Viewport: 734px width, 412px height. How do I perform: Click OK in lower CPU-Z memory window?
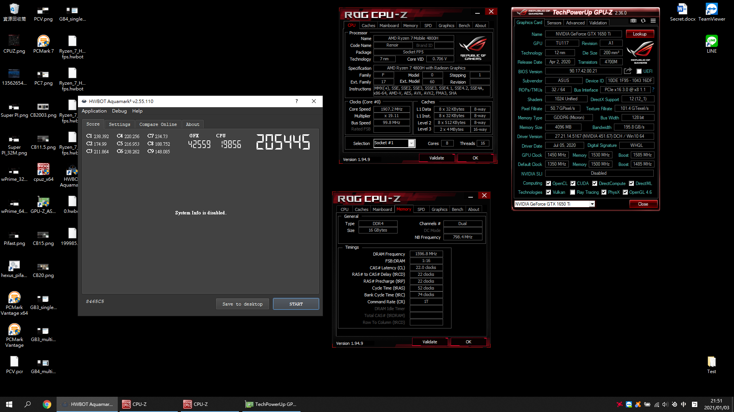468,342
